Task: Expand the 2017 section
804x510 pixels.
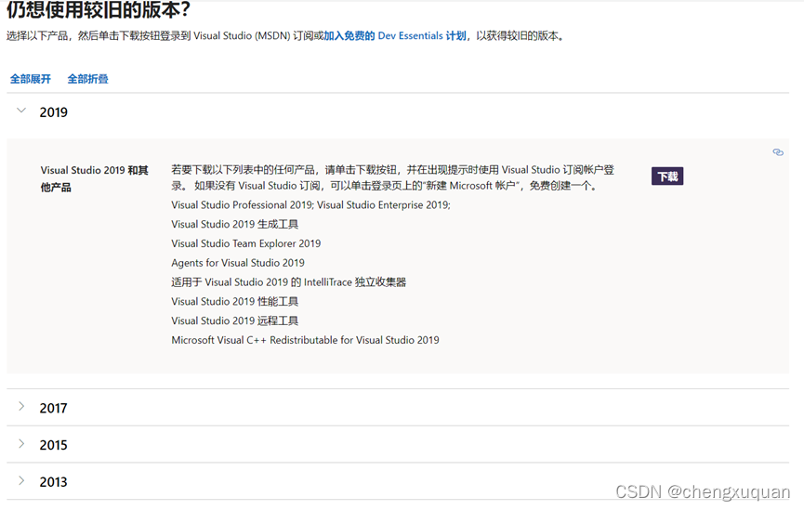Action: pyautogui.click(x=21, y=407)
